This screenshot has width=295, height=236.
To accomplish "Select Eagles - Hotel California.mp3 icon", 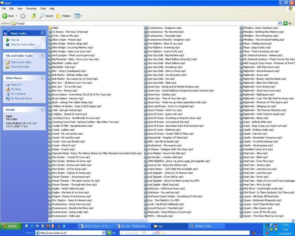I will click(x=50, y=188).
